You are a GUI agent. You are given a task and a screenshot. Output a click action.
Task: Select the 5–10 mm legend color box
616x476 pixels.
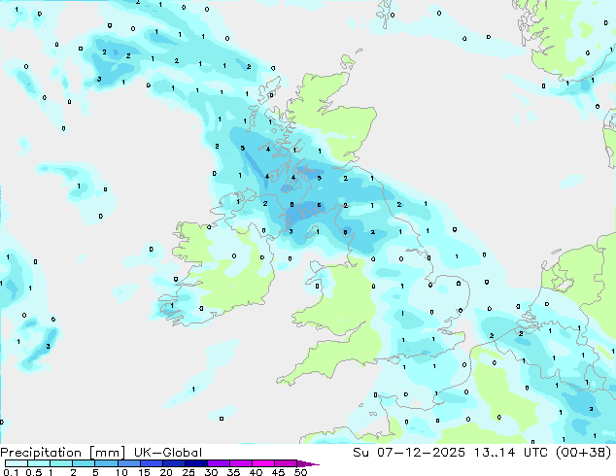106,463
